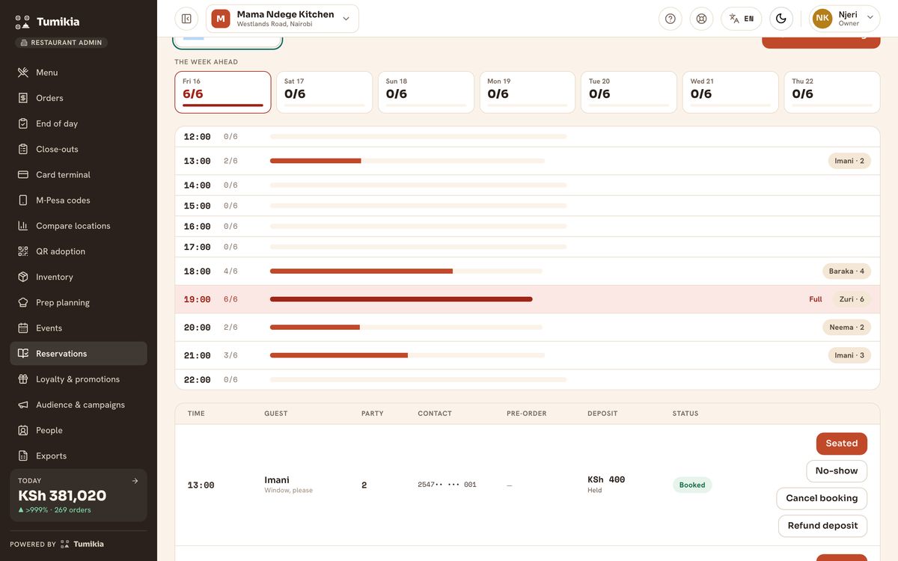Image resolution: width=898 pixels, height=561 pixels.
Task: Expand the Njeri Owner account menu
Action: [x=845, y=19]
